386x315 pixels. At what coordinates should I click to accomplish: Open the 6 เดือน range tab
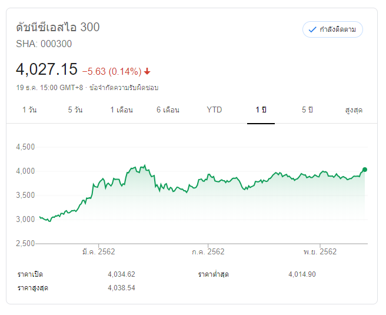click(168, 110)
